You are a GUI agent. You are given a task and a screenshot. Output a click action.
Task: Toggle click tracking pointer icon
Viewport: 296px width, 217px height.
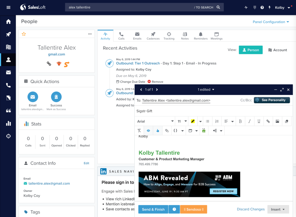click(158, 131)
